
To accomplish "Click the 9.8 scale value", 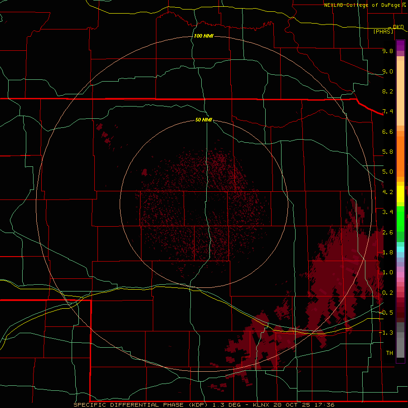I will 388,51.
